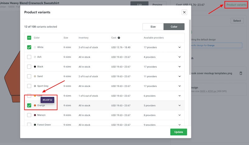
Task: Switch to the Size tab
Action: pyautogui.click(x=153, y=27)
